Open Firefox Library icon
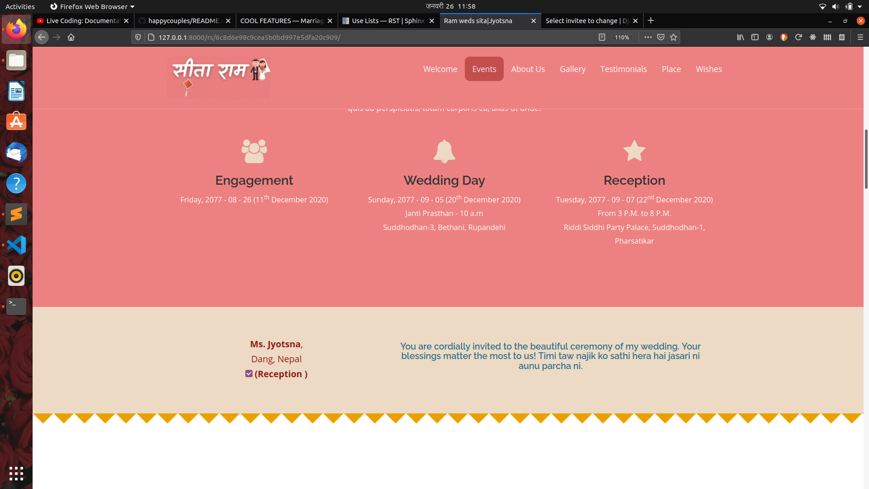This screenshot has height=489, width=869. (x=740, y=38)
